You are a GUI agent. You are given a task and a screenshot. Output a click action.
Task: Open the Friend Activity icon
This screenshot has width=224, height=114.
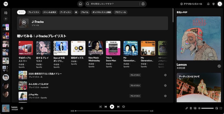(x=213, y=4)
